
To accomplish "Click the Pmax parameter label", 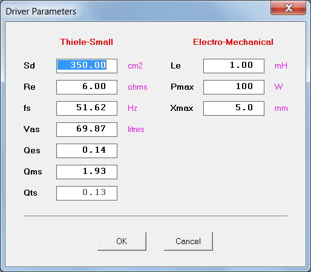I will [182, 87].
